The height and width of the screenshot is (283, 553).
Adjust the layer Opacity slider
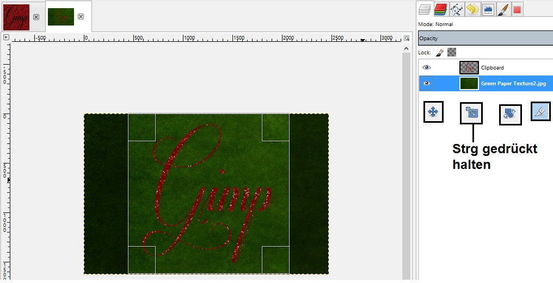[486, 39]
